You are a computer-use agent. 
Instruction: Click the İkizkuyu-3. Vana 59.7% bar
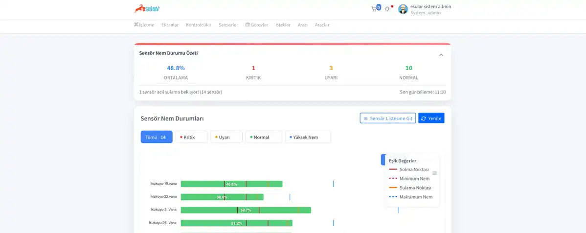coord(246,210)
